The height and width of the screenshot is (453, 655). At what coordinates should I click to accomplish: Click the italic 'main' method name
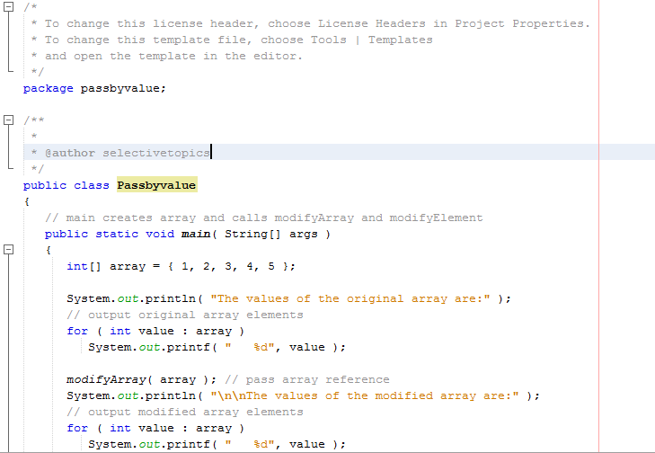[x=196, y=234]
